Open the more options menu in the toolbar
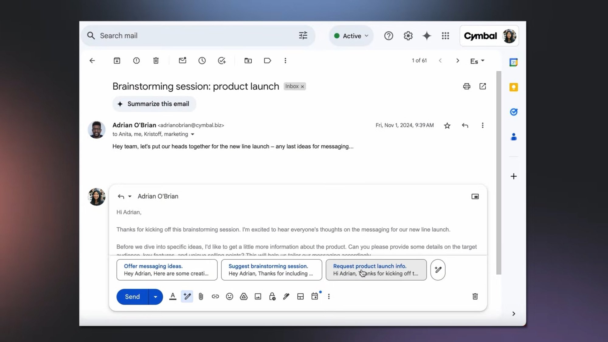 285,60
